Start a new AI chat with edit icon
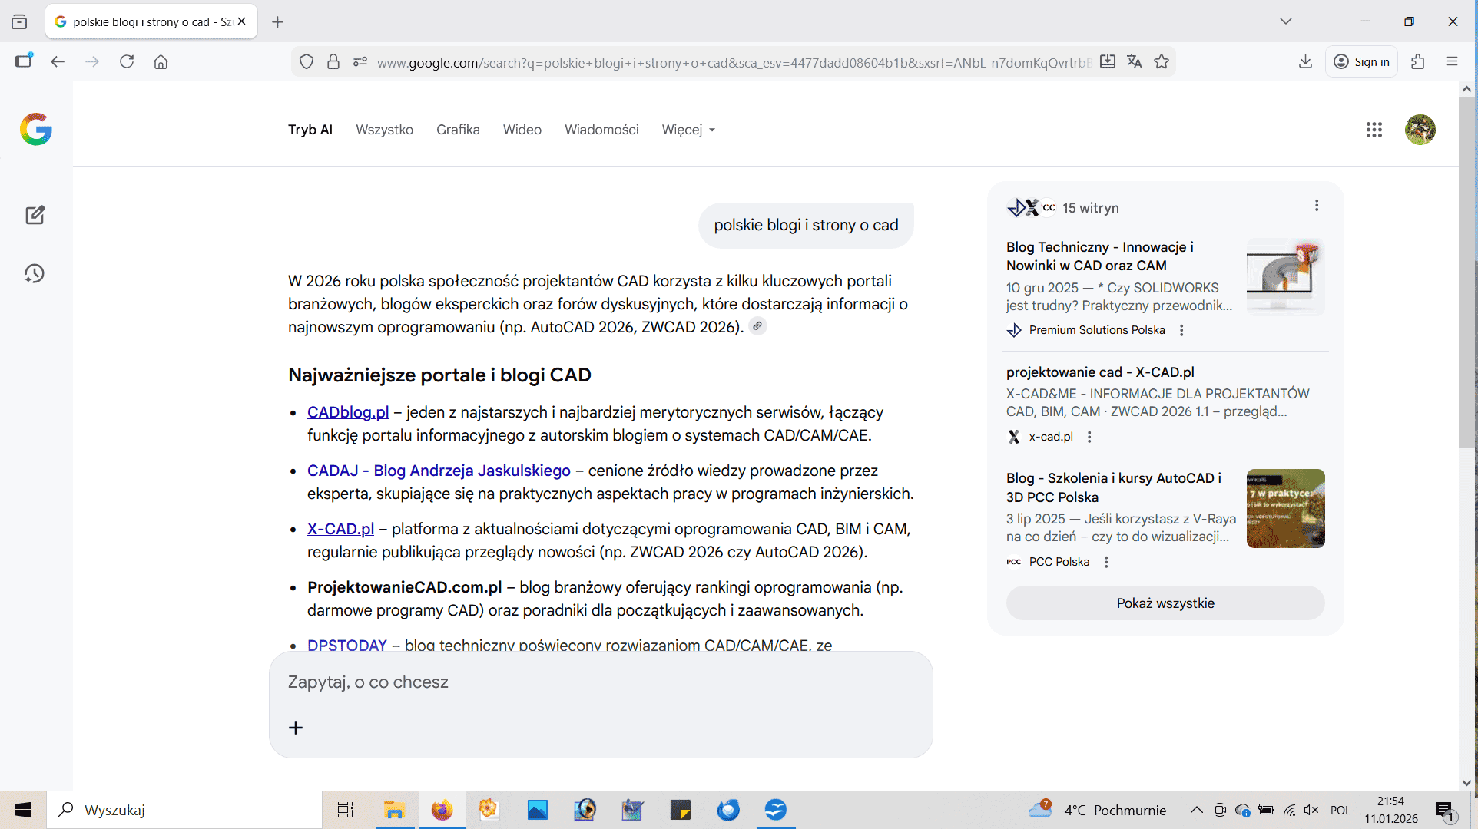This screenshot has height=829, width=1478. coord(35,215)
